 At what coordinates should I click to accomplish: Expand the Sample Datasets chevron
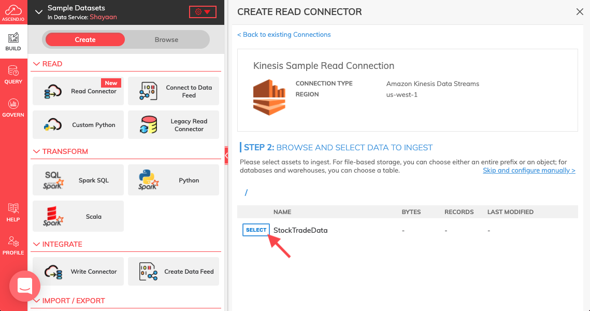pyautogui.click(x=39, y=12)
